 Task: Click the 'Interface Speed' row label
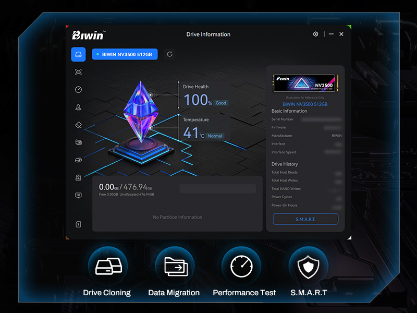[x=284, y=152]
